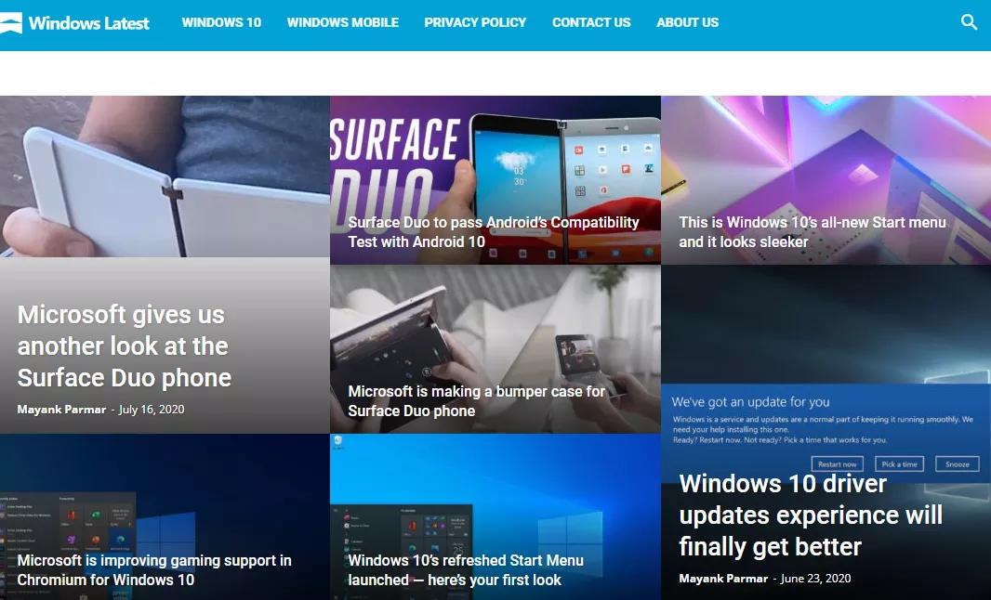Open the WINDOWS 10 menu item

221,22
